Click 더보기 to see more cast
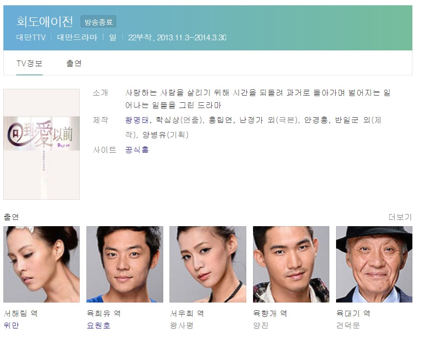This screenshot has width=422, height=339. point(400,217)
